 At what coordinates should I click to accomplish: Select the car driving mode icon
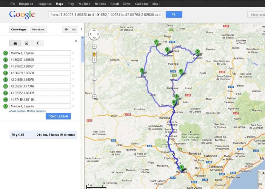pyautogui.click(x=15, y=43)
